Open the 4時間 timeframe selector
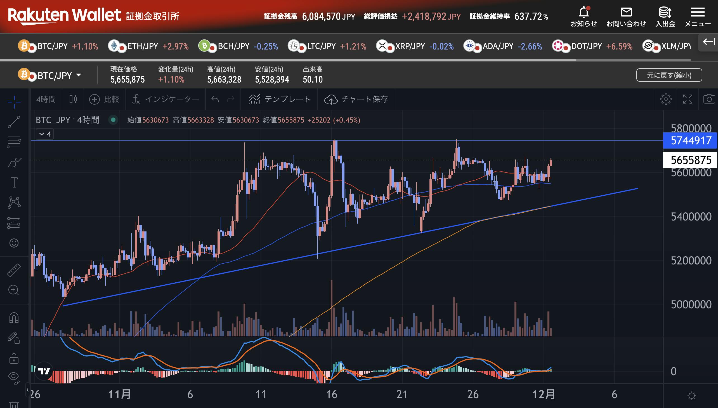 [46, 99]
